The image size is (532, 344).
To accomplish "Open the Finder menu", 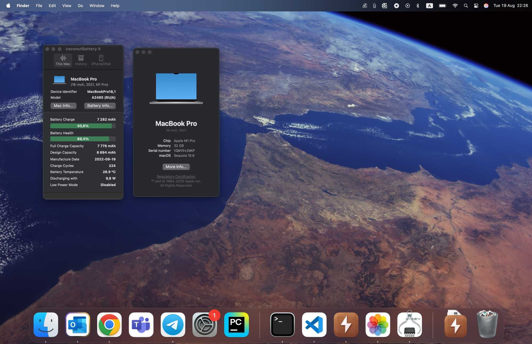I will (x=23, y=6).
